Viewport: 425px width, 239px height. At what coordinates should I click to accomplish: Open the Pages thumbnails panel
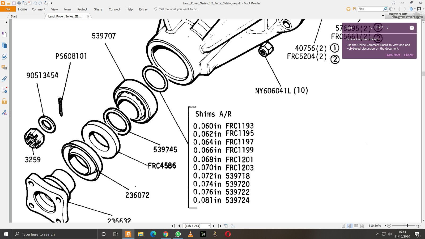tap(4, 45)
